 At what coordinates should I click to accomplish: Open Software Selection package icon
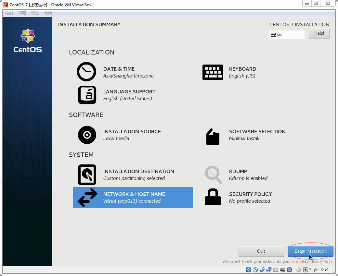(213, 137)
